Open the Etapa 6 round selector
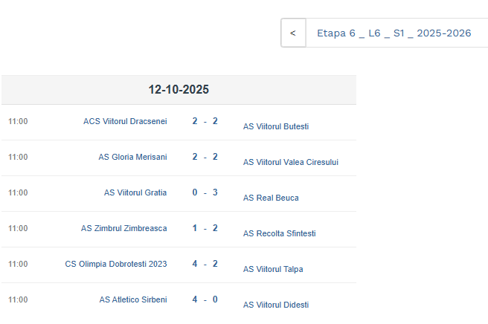The width and height of the screenshot is (488, 324). point(394,33)
